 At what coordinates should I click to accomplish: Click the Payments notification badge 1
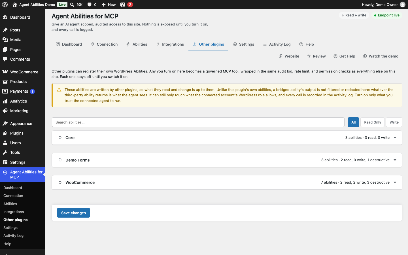coord(32,92)
